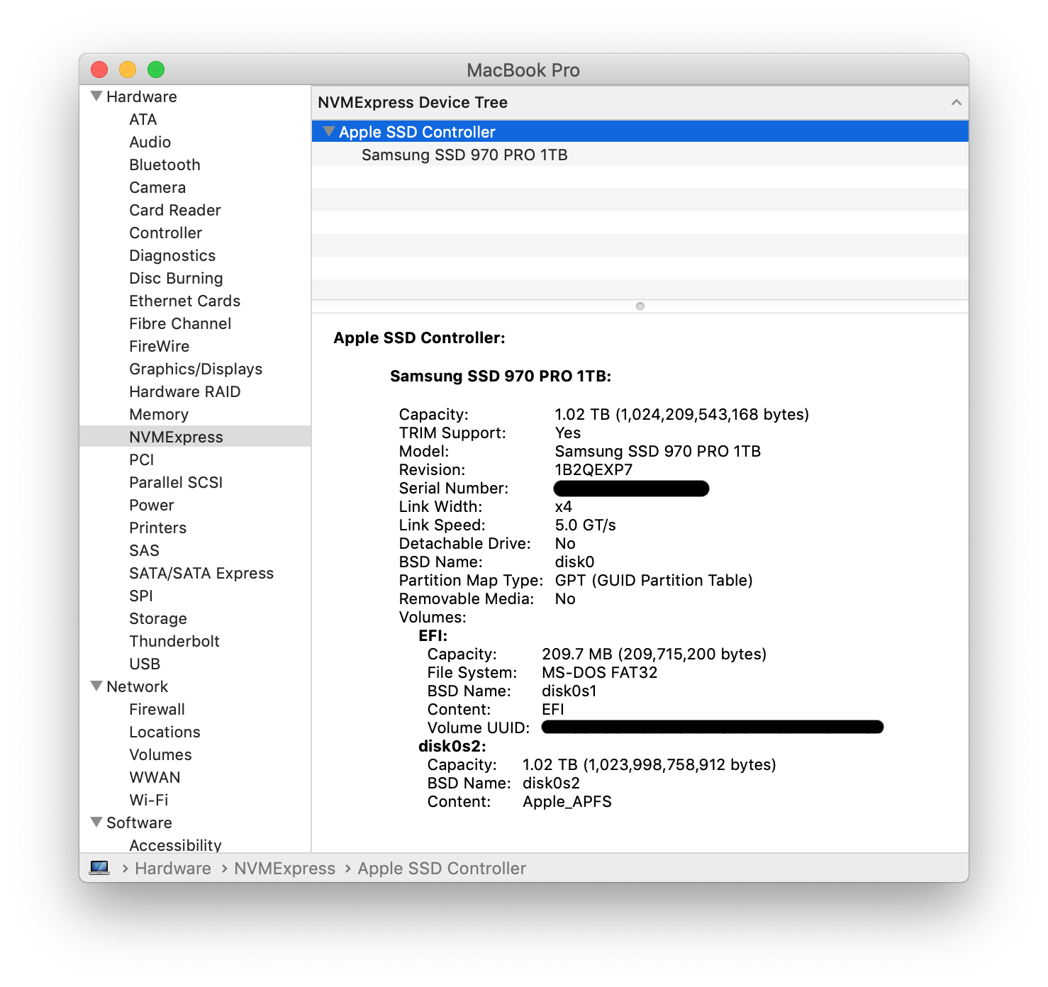Collapse the Hardware section triangle

97,96
